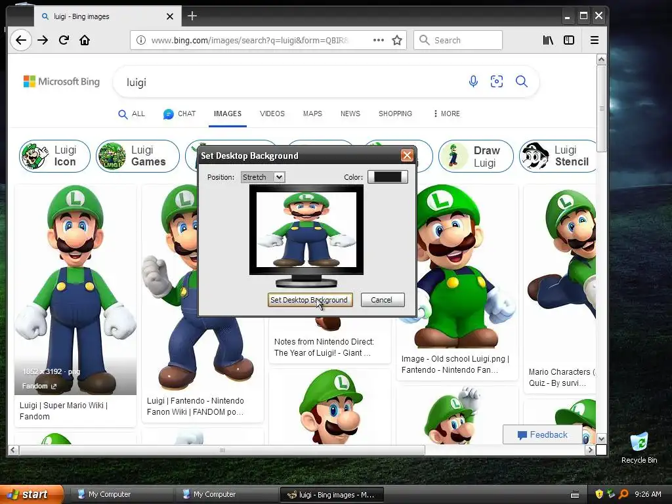The width and height of the screenshot is (672, 504).
Task: Open page actions three-dot menu in address bar
Action: coord(379,40)
